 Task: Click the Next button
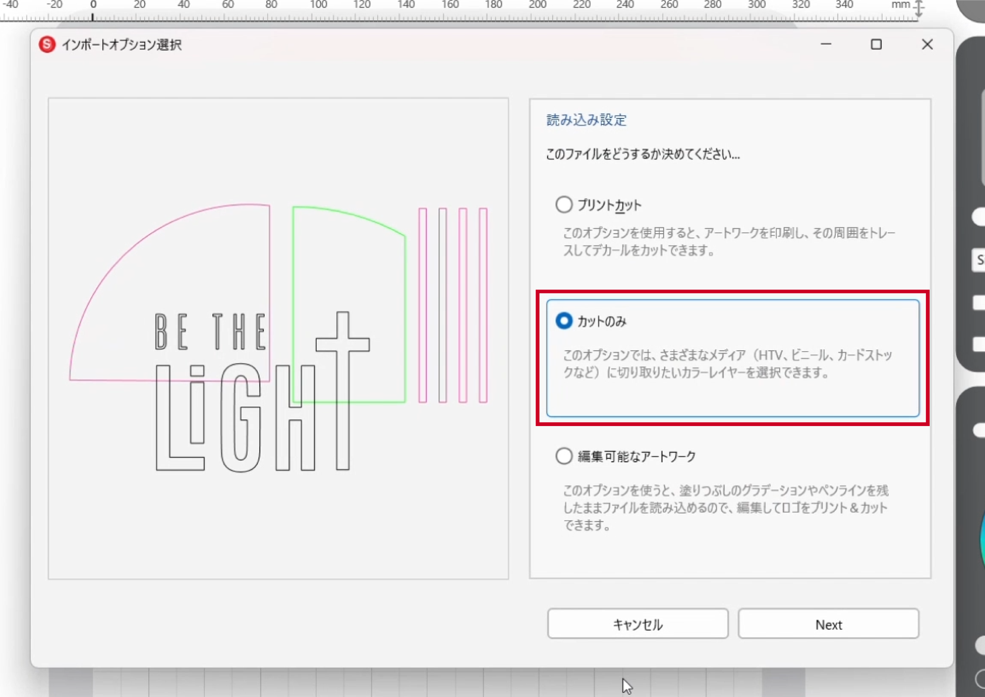click(x=828, y=624)
